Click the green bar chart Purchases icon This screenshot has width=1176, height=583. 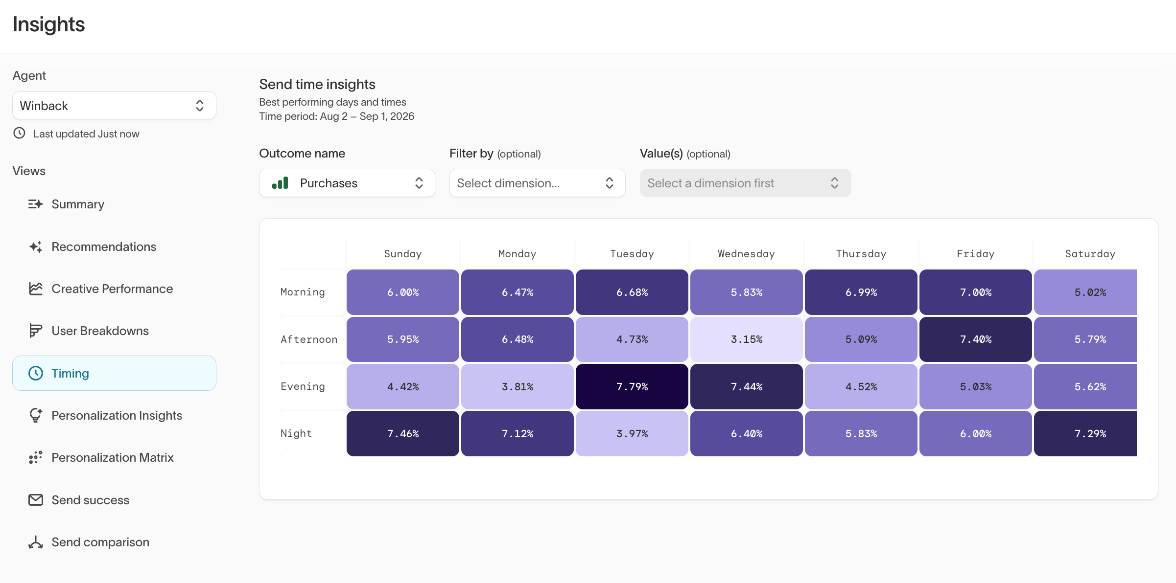coord(280,183)
